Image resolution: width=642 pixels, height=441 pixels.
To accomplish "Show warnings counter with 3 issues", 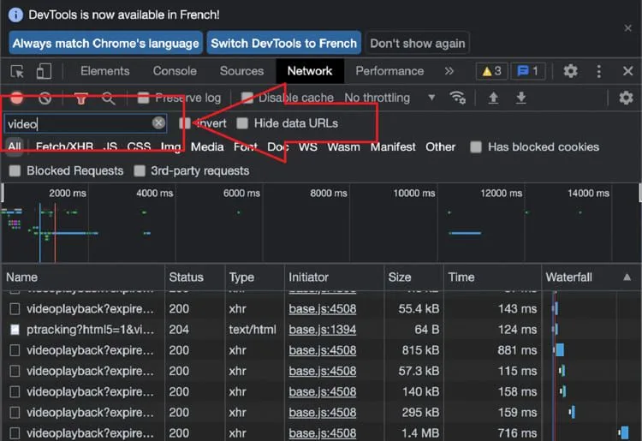I will 491,71.
